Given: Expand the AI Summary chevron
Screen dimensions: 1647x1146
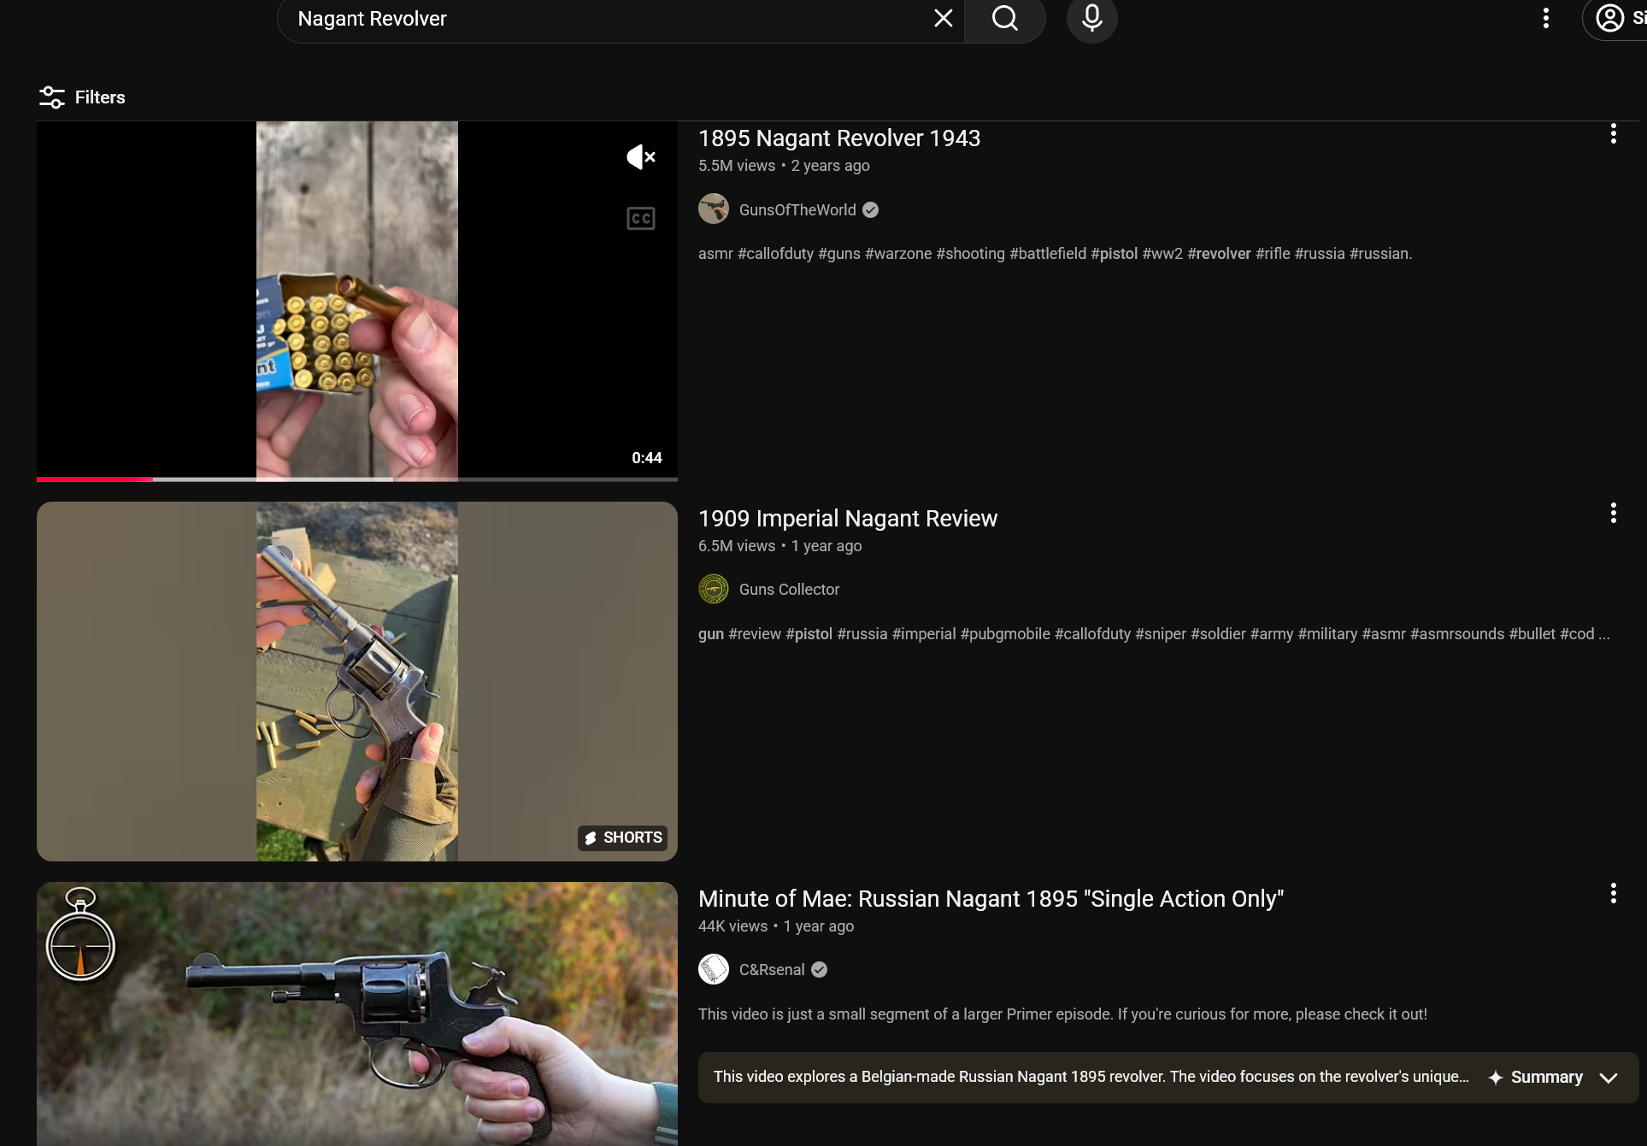Looking at the screenshot, I should pyautogui.click(x=1608, y=1078).
